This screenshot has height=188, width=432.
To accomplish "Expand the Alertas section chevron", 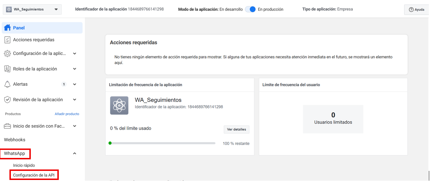I will [x=75, y=84].
